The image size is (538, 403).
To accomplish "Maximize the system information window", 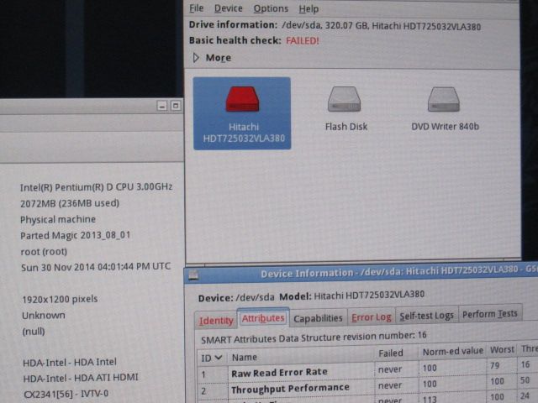I will pyautogui.click(x=176, y=106).
